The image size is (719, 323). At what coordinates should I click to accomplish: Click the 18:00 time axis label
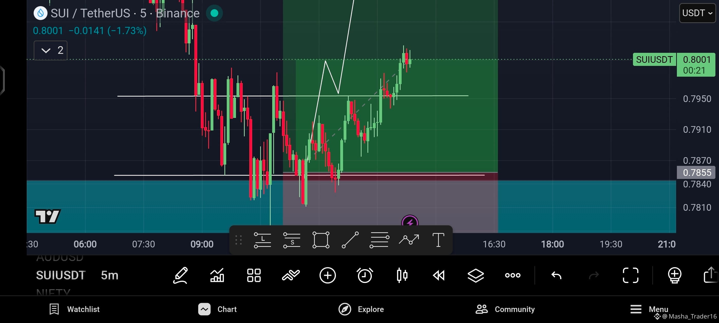point(552,244)
